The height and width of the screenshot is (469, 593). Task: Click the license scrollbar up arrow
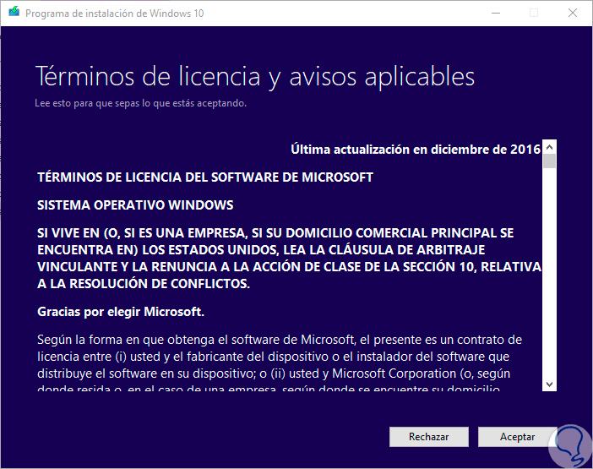coord(550,147)
